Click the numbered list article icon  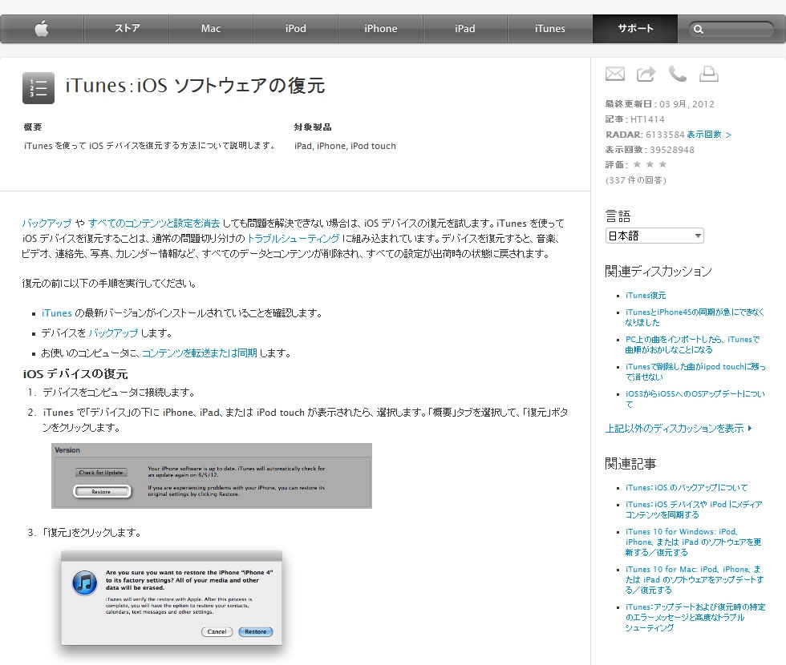38,88
